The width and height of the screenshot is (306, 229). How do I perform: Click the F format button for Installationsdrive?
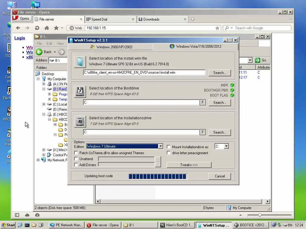(x=203, y=132)
